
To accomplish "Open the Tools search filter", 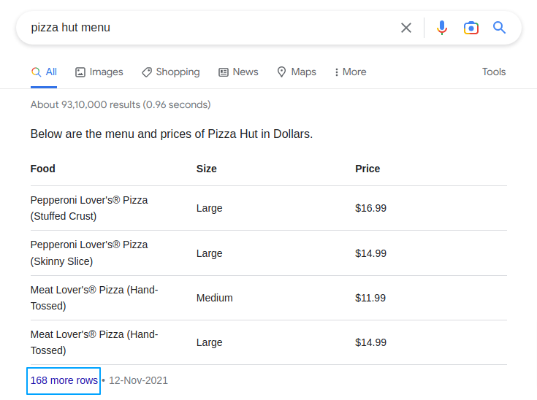I will [x=494, y=72].
